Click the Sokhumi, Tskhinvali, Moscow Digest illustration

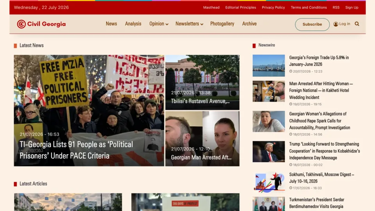tap(269, 182)
